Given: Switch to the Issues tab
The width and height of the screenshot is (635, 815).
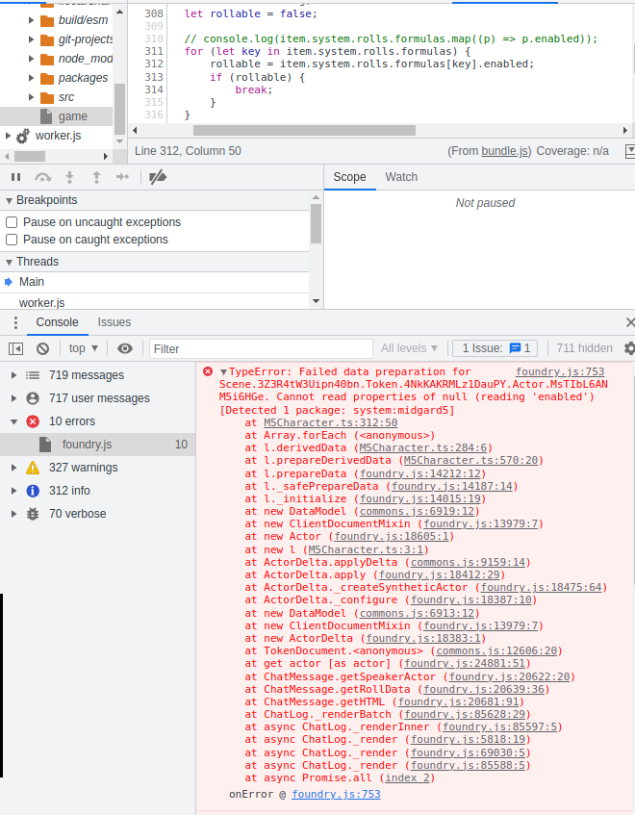Looking at the screenshot, I should tap(114, 322).
